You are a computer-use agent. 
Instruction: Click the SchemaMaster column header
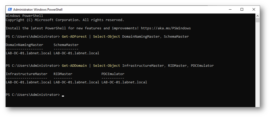click(66, 45)
